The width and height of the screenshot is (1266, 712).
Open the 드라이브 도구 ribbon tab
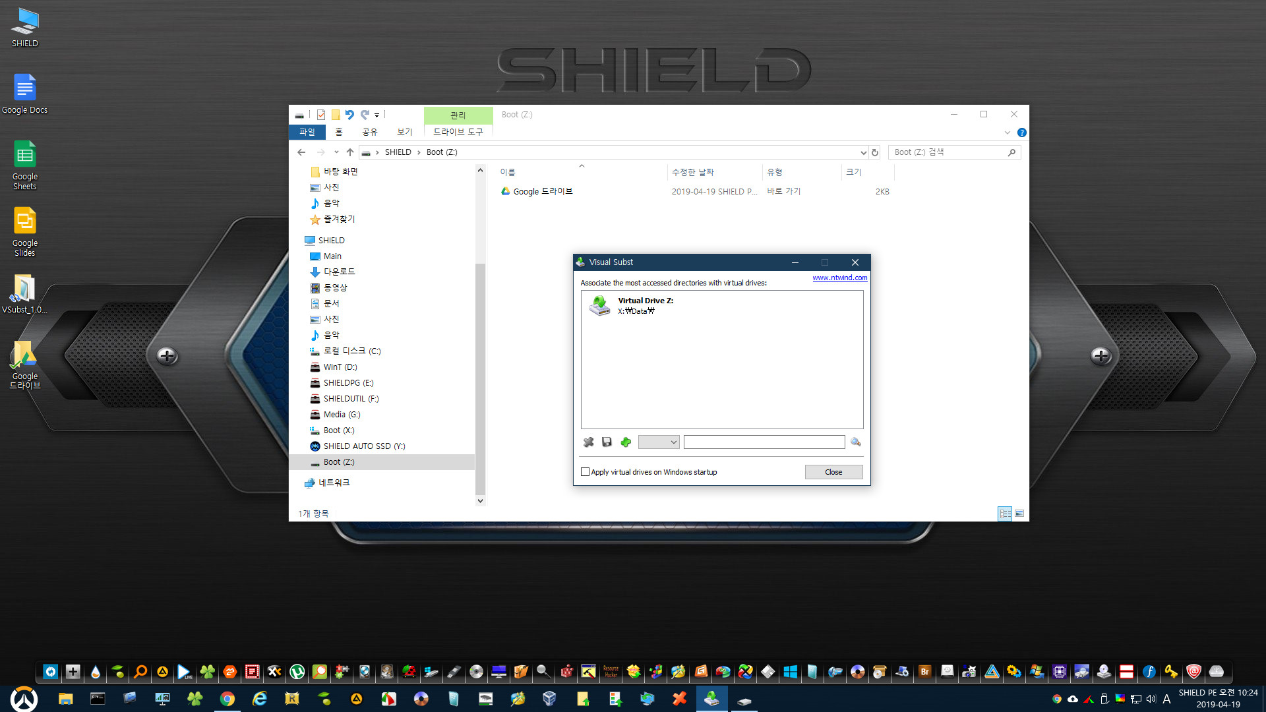click(x=458, y=131)
